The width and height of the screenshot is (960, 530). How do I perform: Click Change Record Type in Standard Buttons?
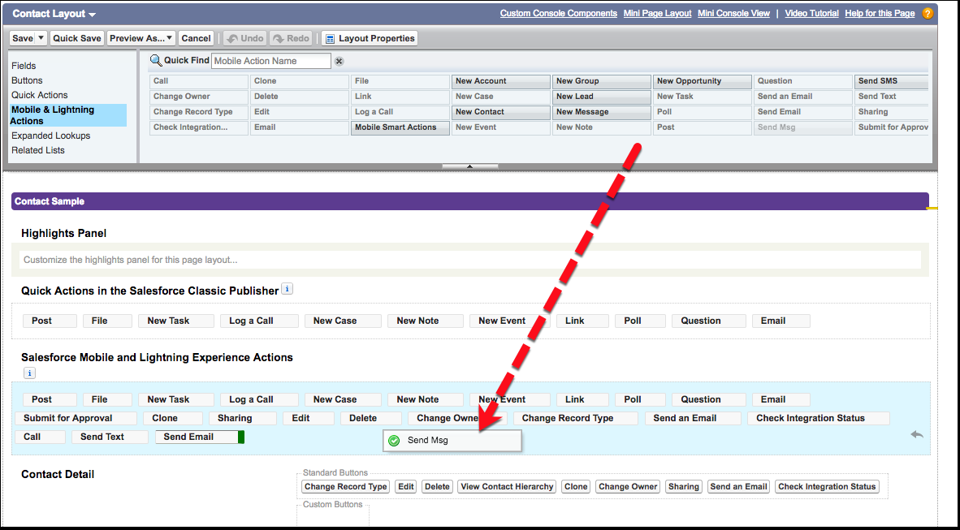(346, 486)
